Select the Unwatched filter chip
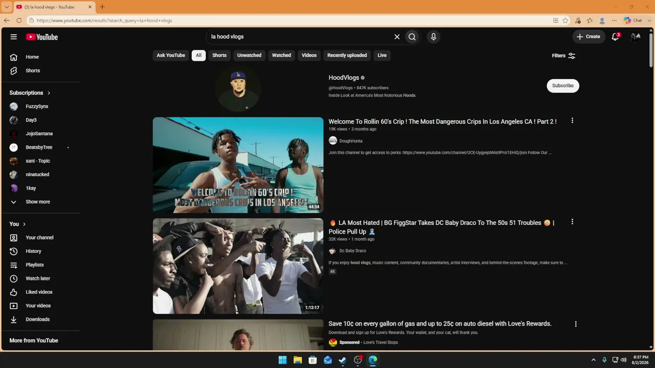 [x=249, y=55]
